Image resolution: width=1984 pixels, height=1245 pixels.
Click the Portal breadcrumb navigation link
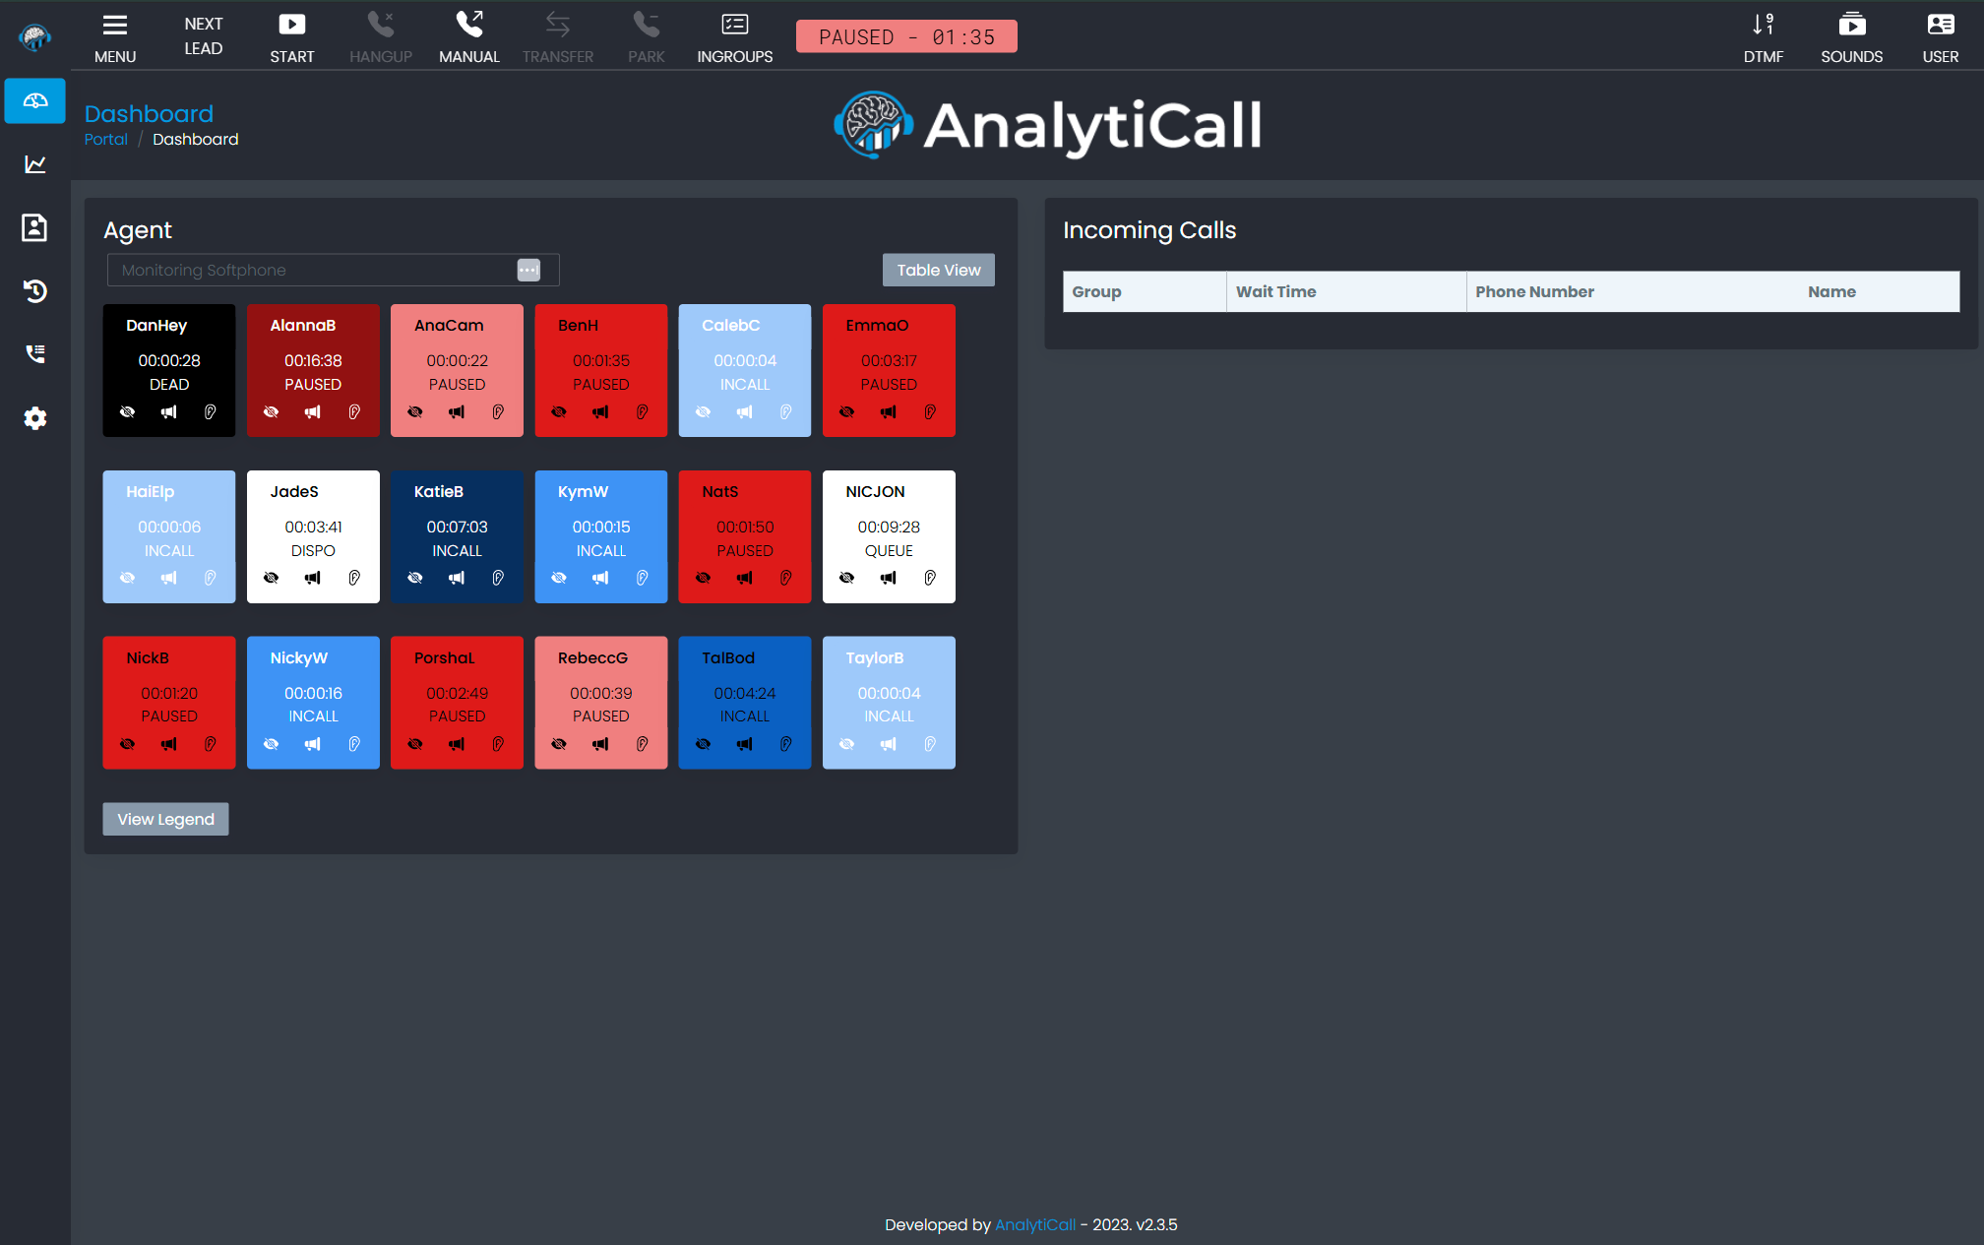[106, 139]
